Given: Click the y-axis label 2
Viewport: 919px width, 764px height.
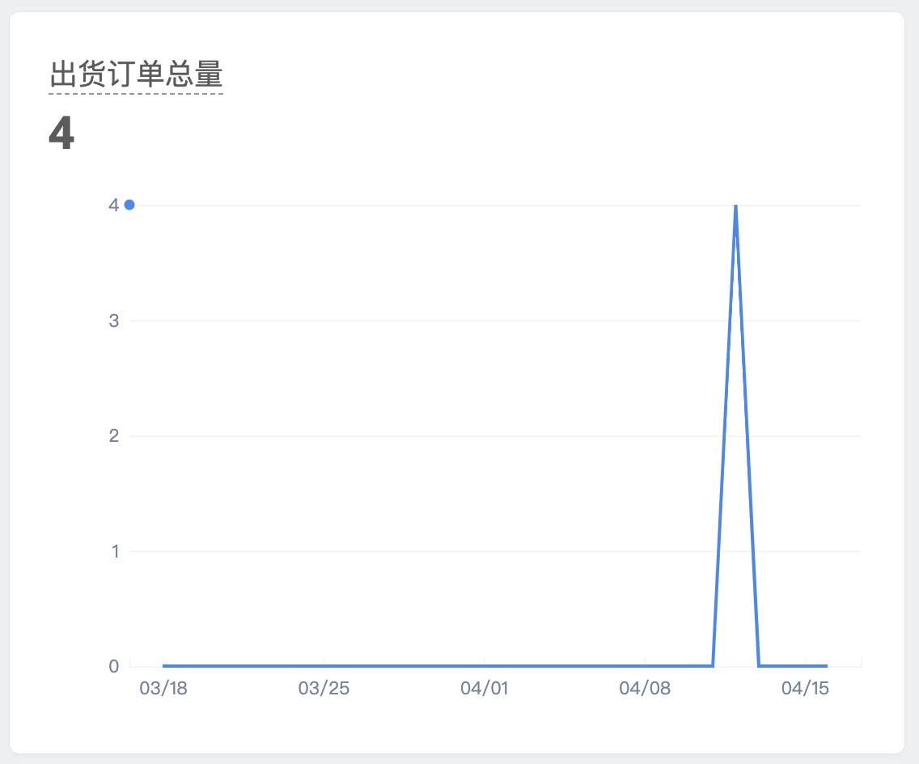Looking at the screenshot, I should 114,435.
